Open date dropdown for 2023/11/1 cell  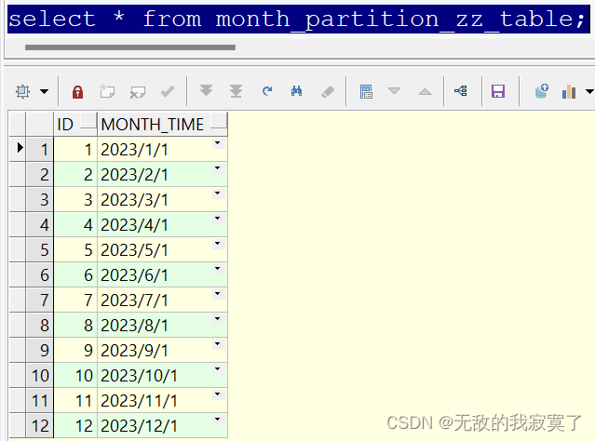(218, 394)
